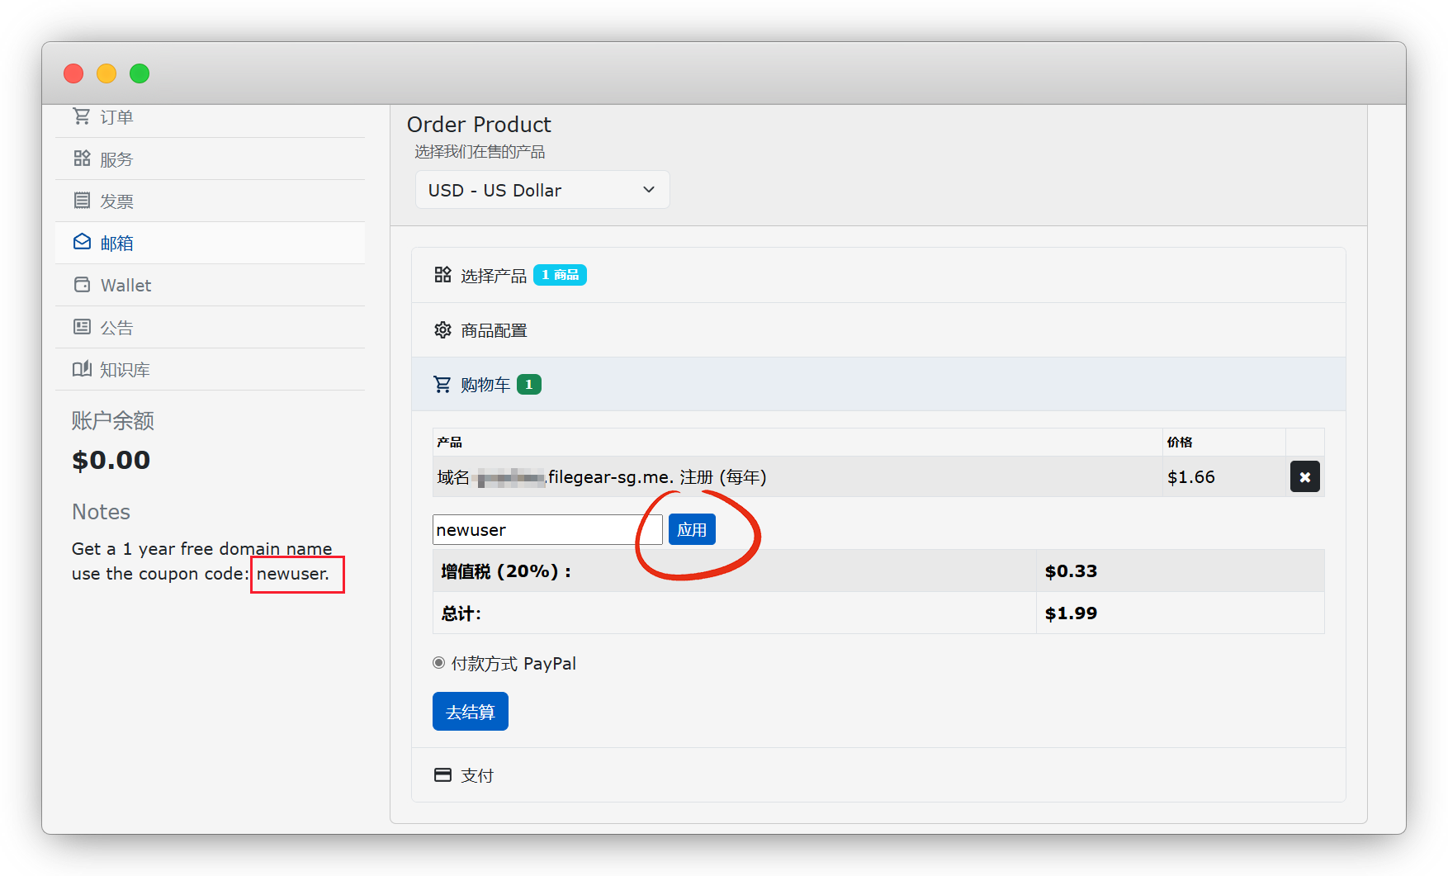Click the 发票 invoice icon in sidebar
1448x876 pixels.
coord(82,201)
